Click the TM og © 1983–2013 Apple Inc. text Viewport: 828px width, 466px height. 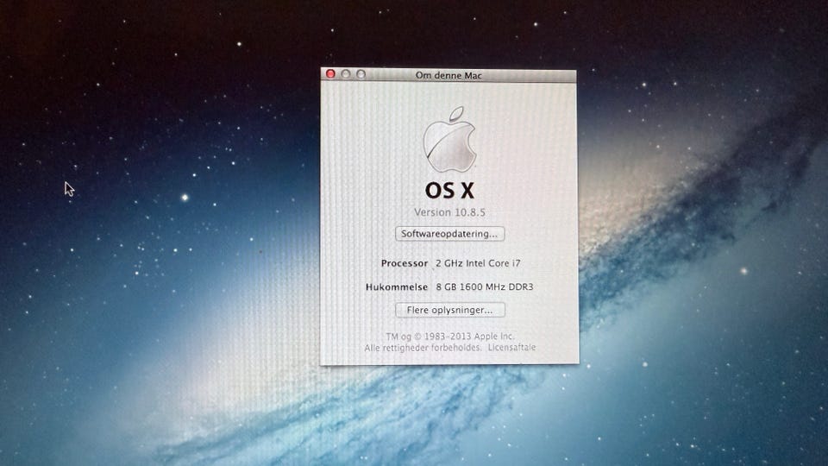tap(450, 336)
